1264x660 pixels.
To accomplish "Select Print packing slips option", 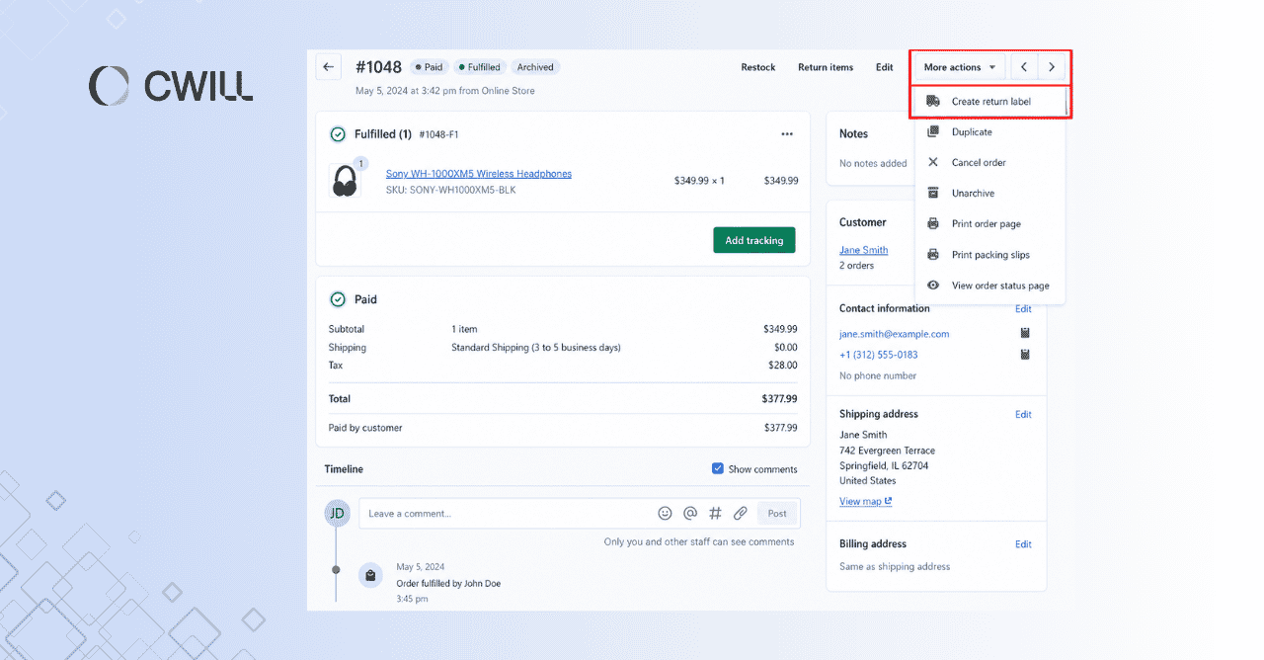I will pos(989,255).
